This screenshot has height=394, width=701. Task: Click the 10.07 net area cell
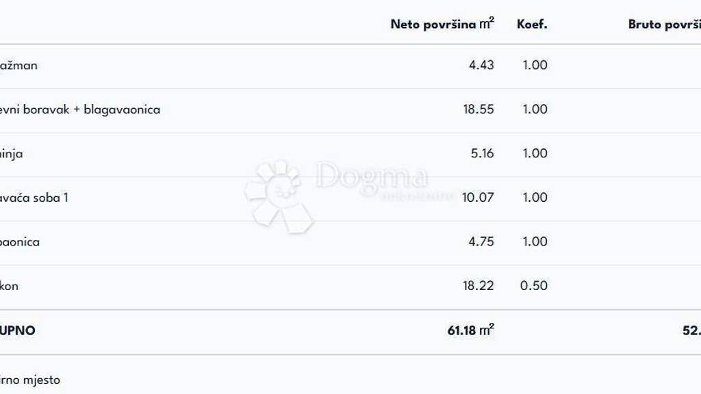coord(479,198)
